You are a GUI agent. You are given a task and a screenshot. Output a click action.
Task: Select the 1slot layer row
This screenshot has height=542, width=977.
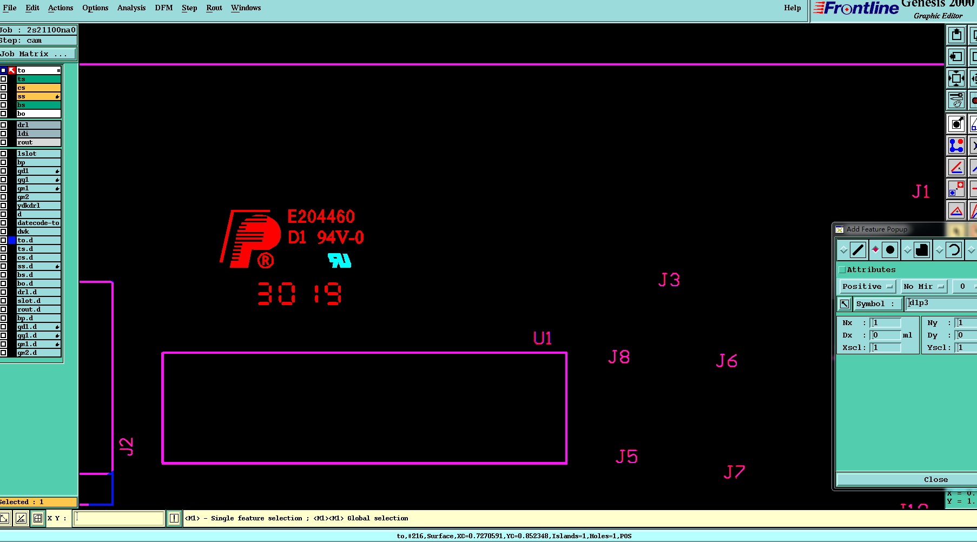point(38,154)
